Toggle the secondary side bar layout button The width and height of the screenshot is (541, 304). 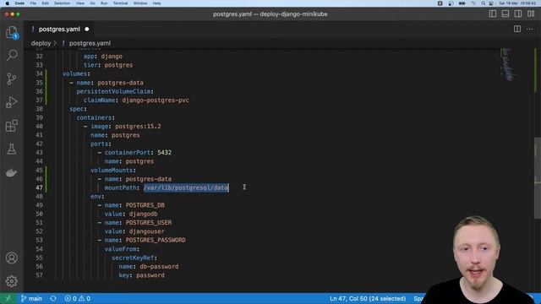click(518, 14)
